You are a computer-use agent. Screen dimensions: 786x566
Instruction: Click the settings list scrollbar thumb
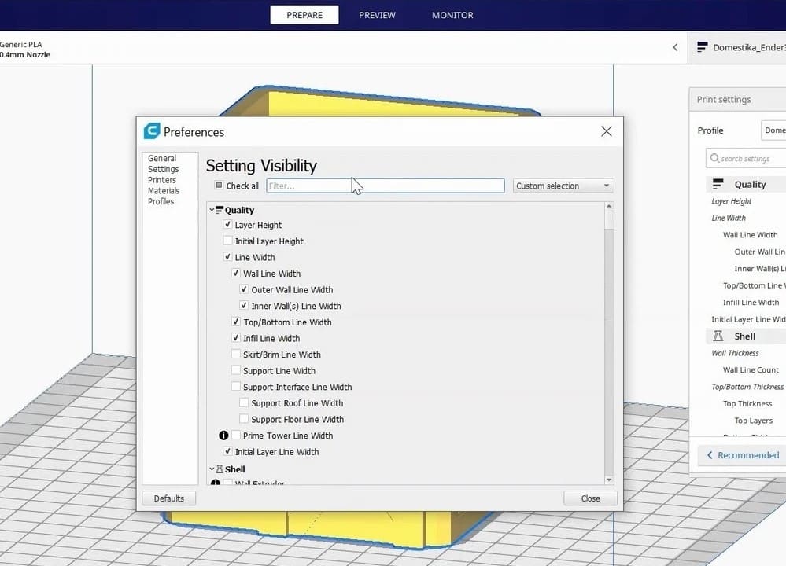[x=609, y=220]
